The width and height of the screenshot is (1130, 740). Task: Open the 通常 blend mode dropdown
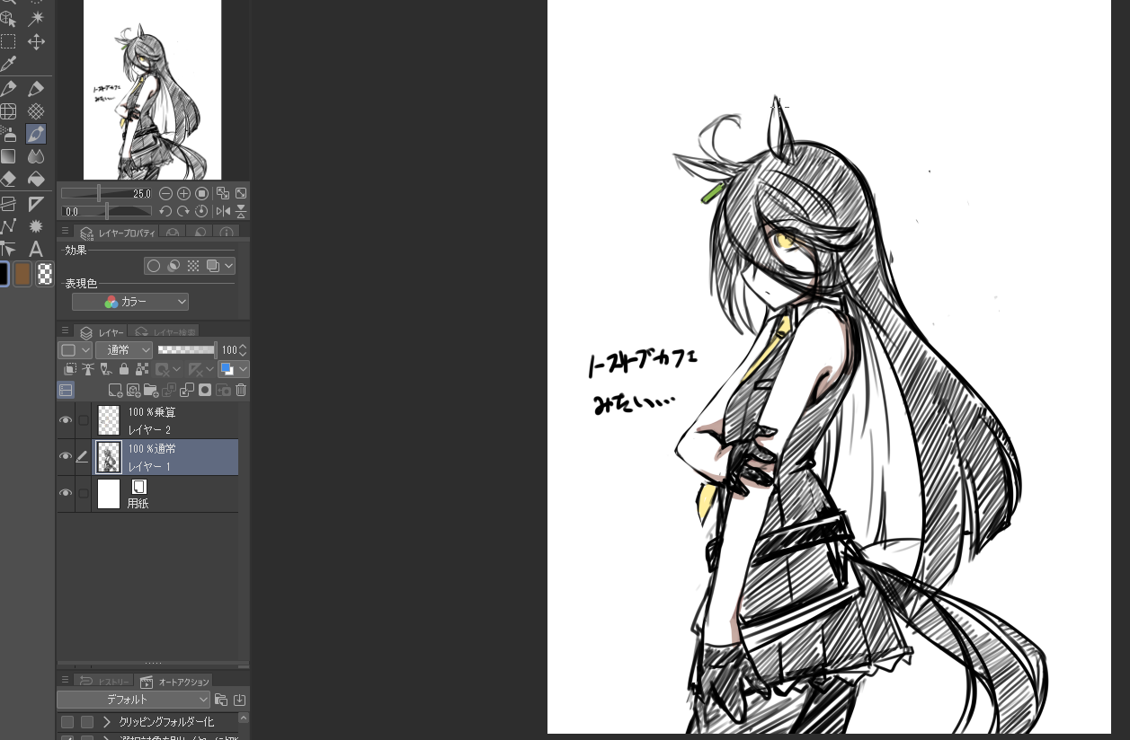point(123,349)
